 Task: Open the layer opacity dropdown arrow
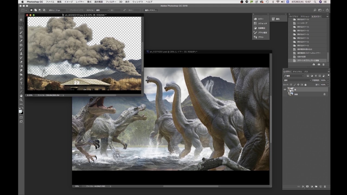click(328, 80)
